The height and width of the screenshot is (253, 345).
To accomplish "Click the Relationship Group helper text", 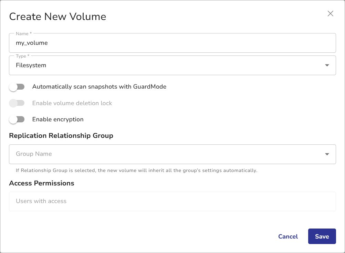I will pos(136,171).
